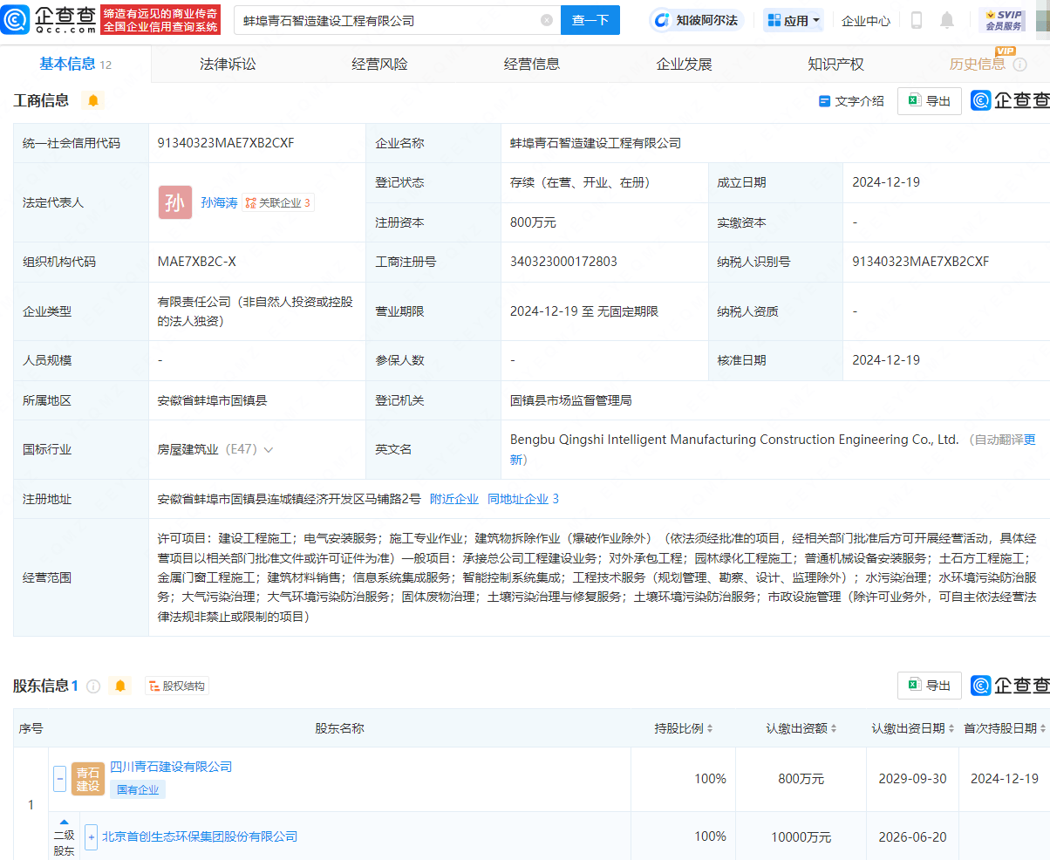Click the 工商信息 section heading
The image size is (1050, 860).
point(41,100)
